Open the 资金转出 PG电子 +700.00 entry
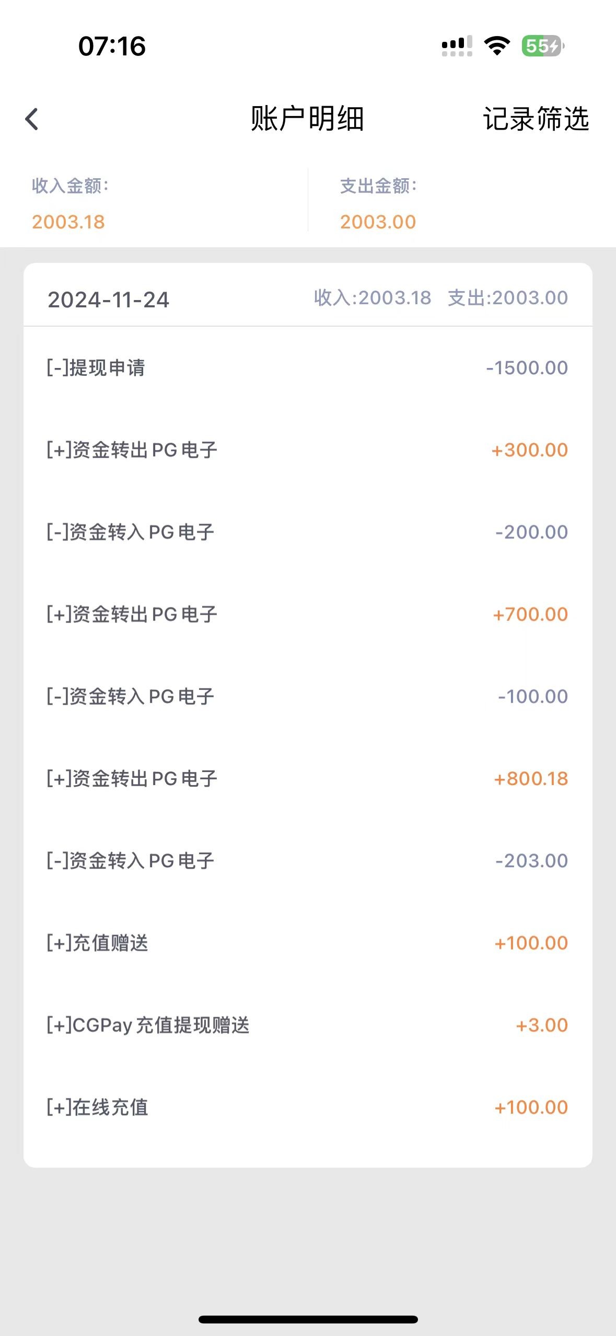Viewport: 616px width, 1336px height. click(307, 614)
